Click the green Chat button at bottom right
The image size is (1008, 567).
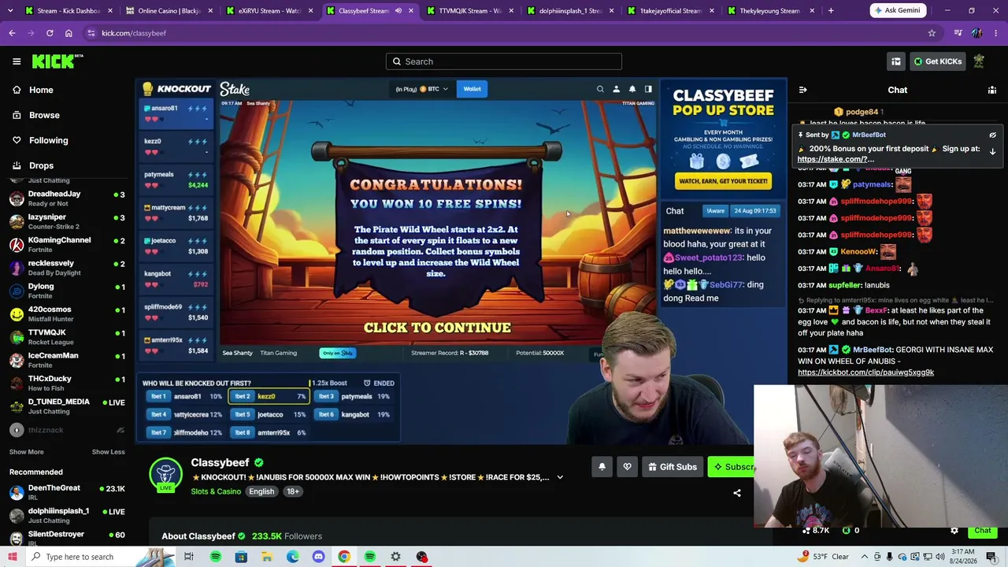pyautogui.click(x=982, y=531)
